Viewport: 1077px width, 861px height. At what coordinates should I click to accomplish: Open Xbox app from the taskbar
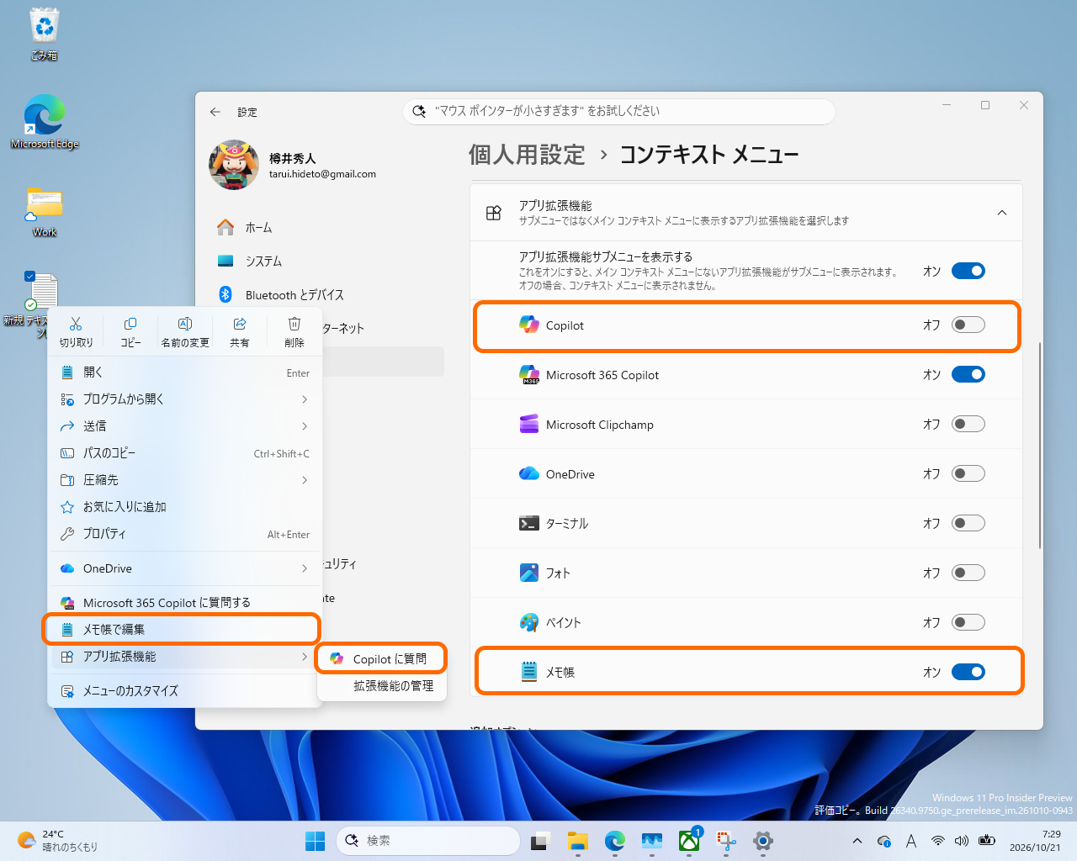click(x=689, y=840)
